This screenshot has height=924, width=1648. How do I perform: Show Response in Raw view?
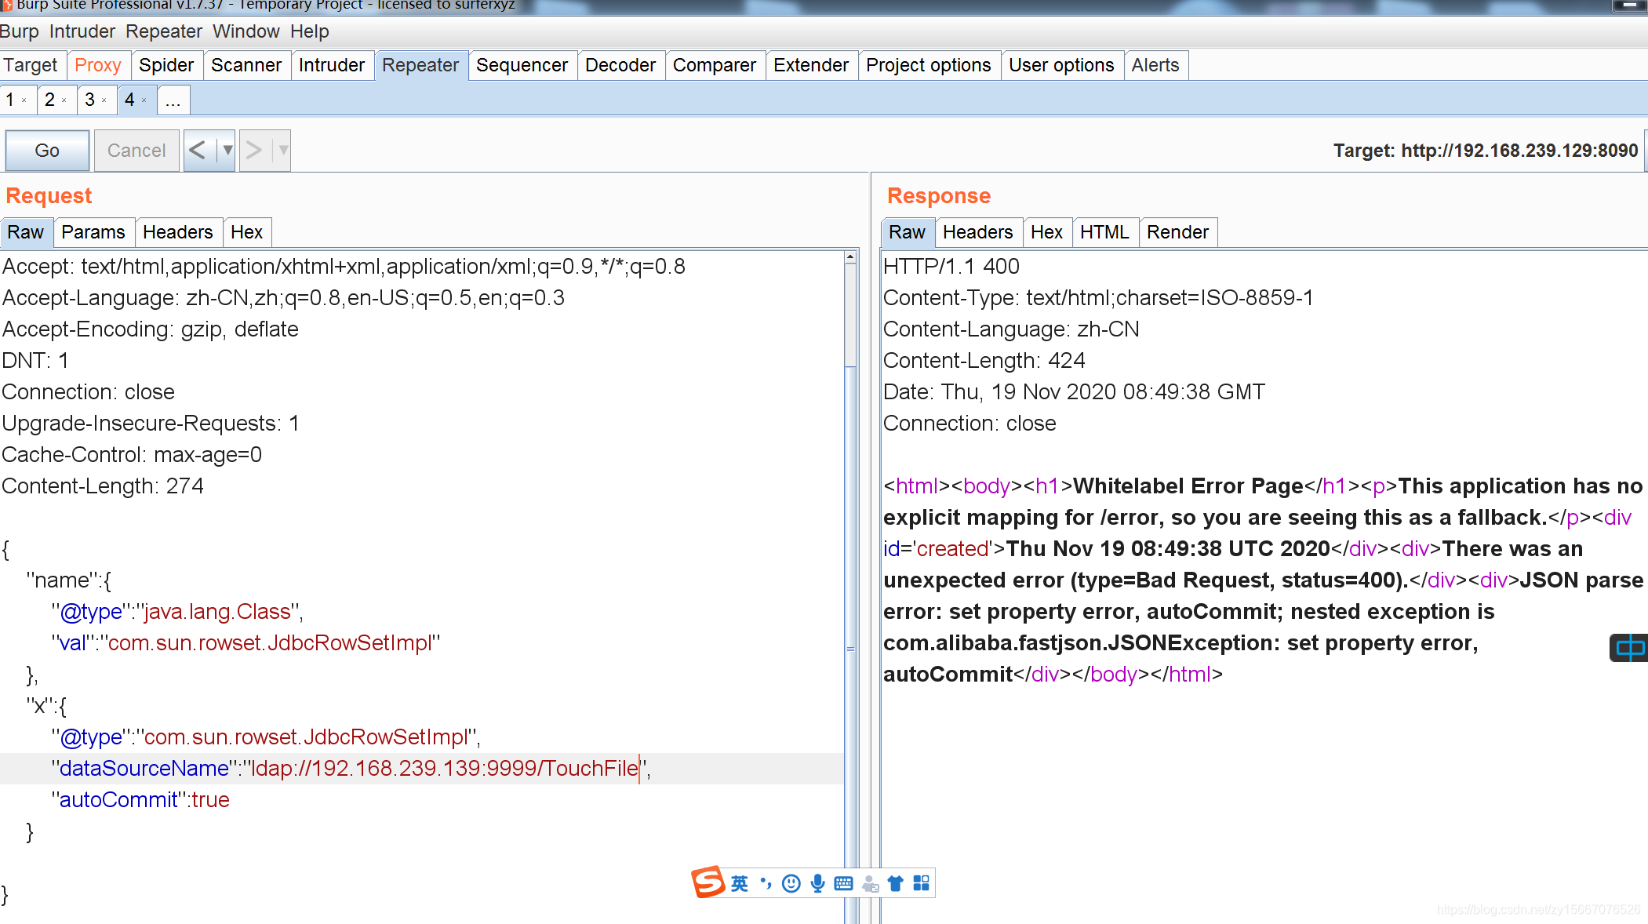point(908,232)
